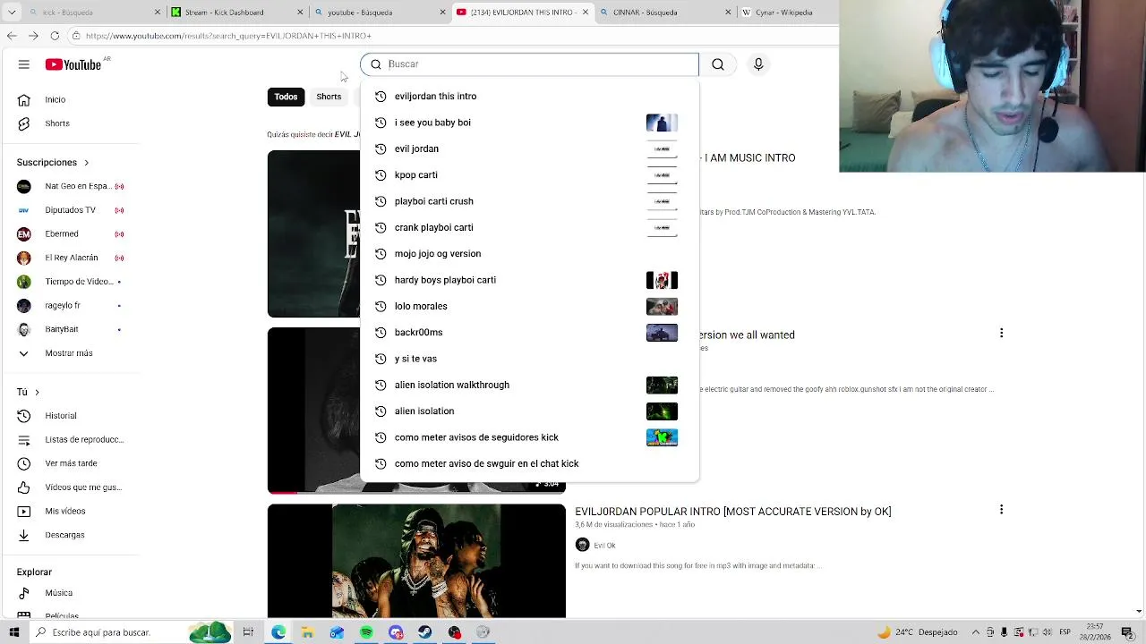The image size is (1146, 644).
Task: Open Spotify from the taskbar
Action: [366, 632]
